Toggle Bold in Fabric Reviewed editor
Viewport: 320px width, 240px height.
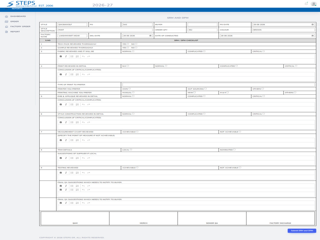click(60, 56)
